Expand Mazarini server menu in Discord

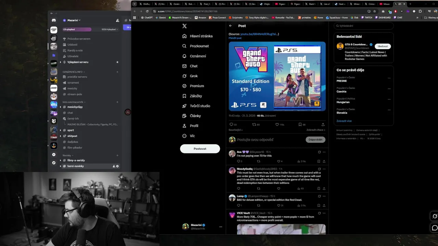click(72, 20)
